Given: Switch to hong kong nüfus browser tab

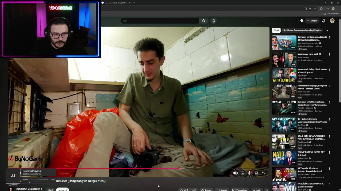Looking at the screenshot, I should point(115,3).
